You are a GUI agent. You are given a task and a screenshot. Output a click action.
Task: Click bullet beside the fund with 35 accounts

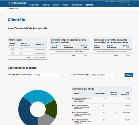[73, 113]
